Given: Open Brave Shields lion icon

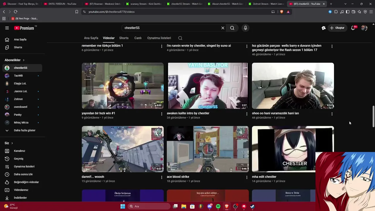Looking at the screenshot, I should (282, 12).
